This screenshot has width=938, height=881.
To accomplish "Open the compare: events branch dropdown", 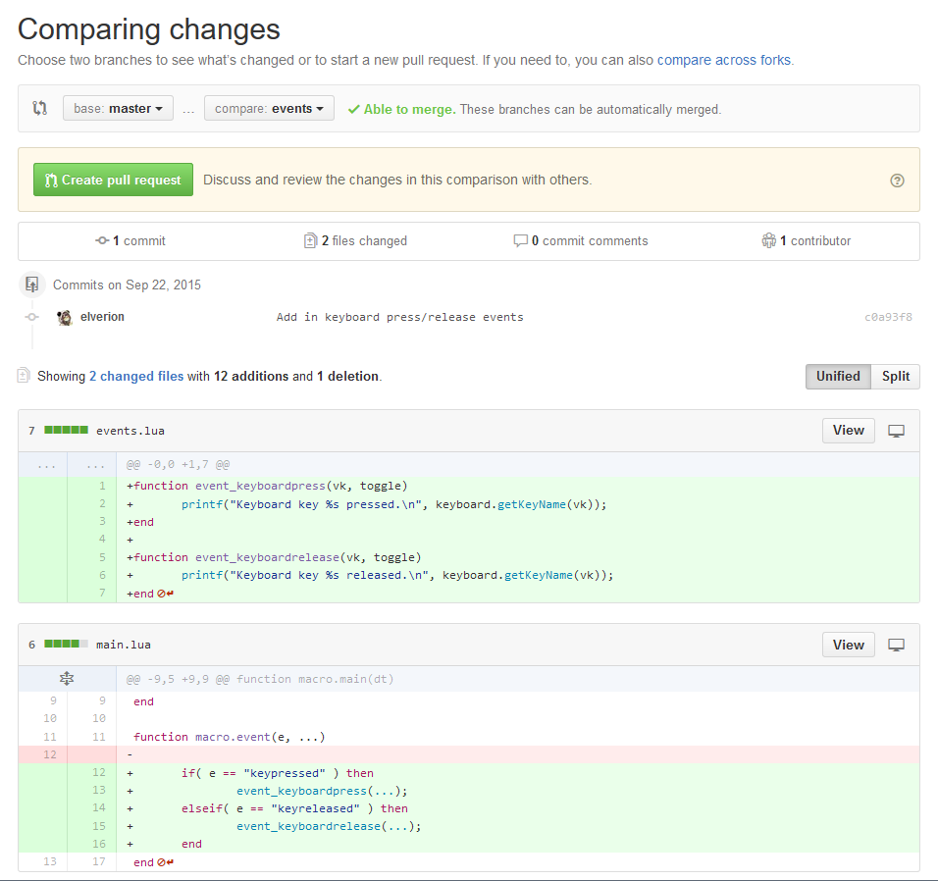I will point(269,109).
